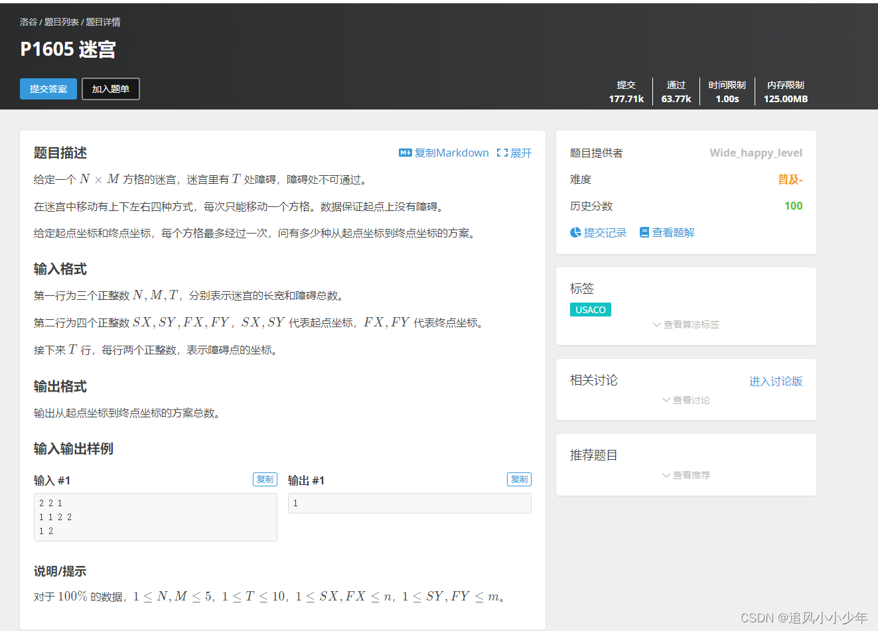Copy sample output #1 with 复制
Viewport: 878px width, 631px height.
519,479
